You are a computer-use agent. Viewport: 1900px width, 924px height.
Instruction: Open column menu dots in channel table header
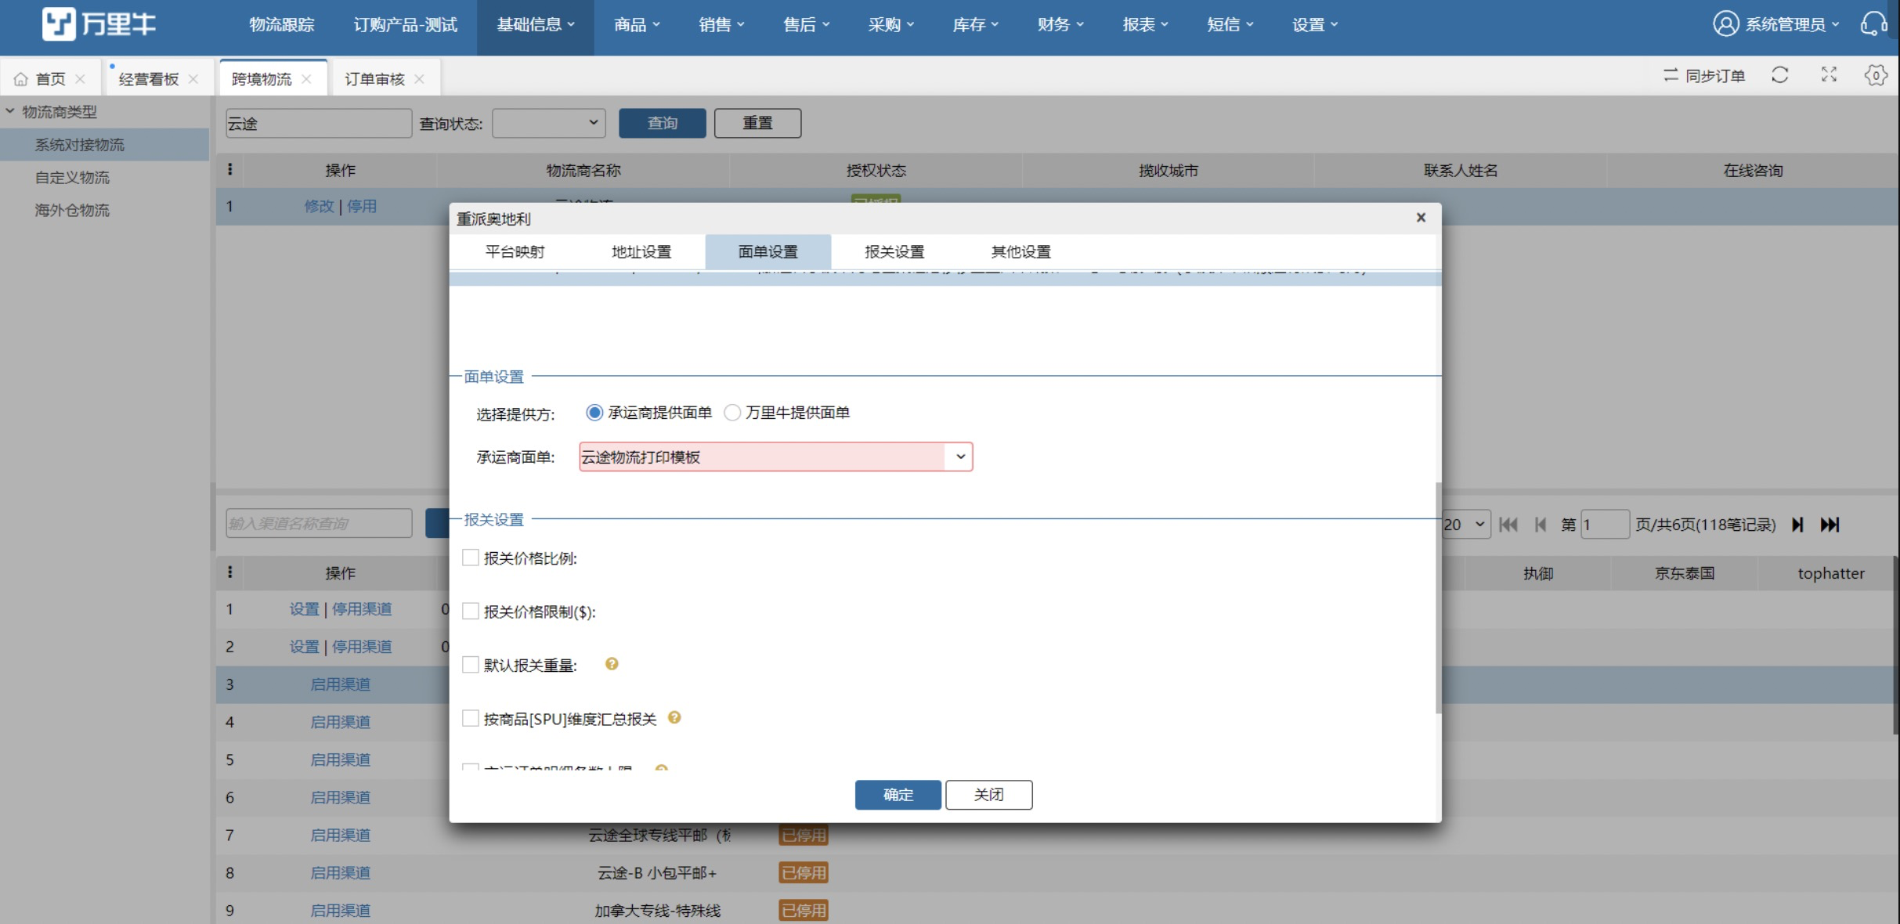click(229, 572)
